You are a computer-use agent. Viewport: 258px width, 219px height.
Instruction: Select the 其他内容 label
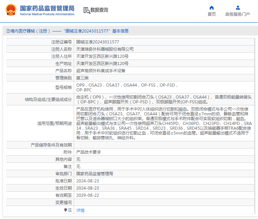point(63,159)
